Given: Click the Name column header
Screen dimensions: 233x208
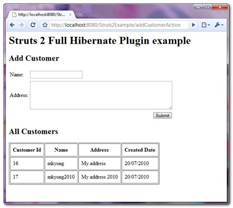Looking at the screenshot, I should pyautogui.click(x=61, y=150).
